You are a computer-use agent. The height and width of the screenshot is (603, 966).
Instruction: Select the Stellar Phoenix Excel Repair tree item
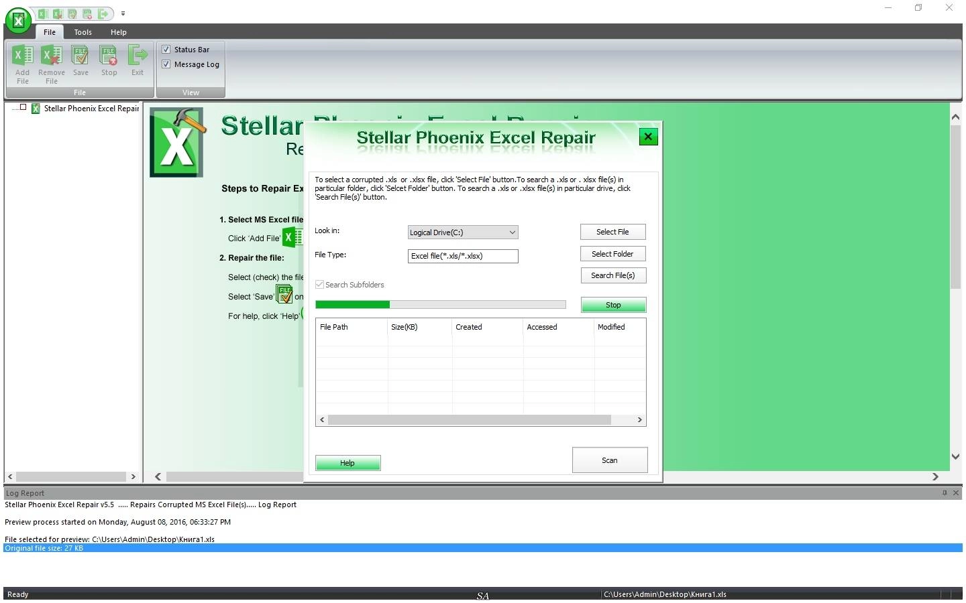pyautogui.click(x=91, y=109)
